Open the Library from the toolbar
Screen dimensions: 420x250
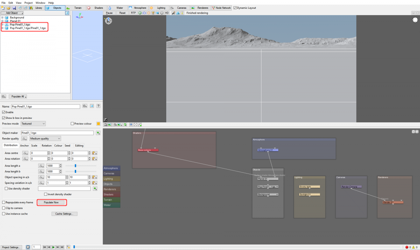coord(36,8)
